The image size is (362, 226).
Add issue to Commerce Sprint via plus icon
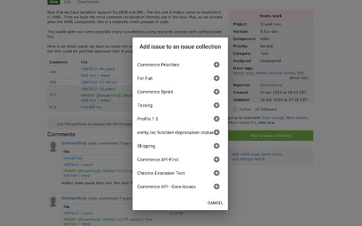click(216, 92)
